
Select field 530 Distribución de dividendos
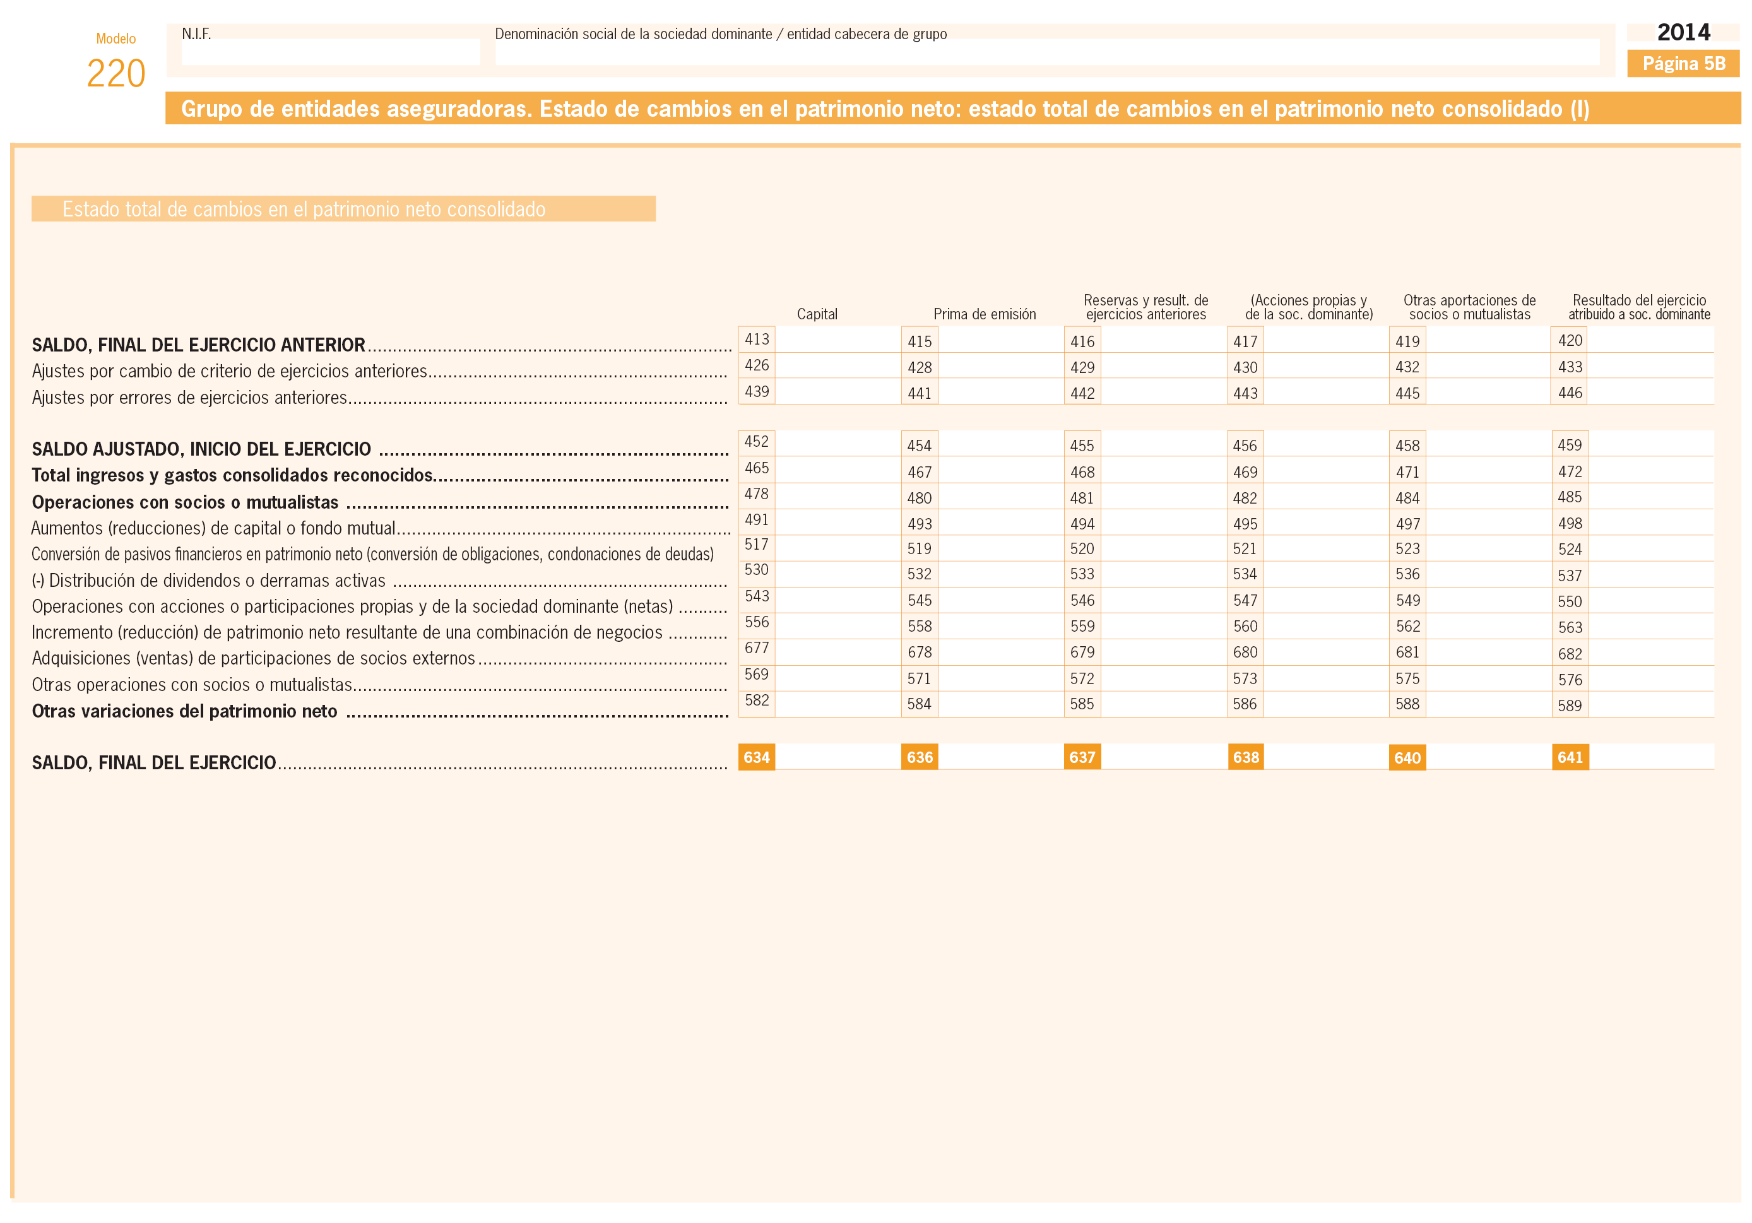(838, 574)
